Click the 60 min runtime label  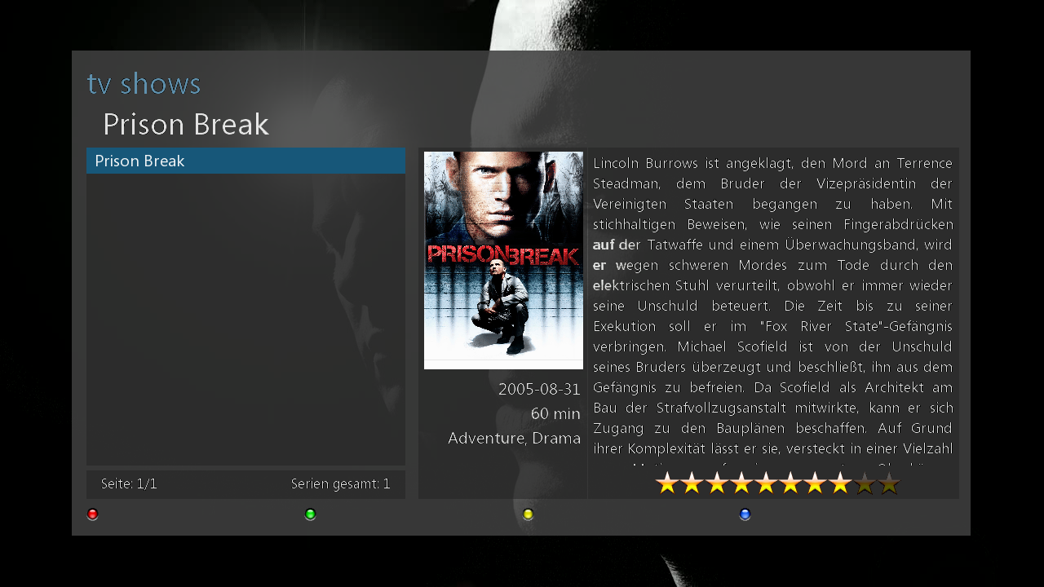tap(555, 414)
